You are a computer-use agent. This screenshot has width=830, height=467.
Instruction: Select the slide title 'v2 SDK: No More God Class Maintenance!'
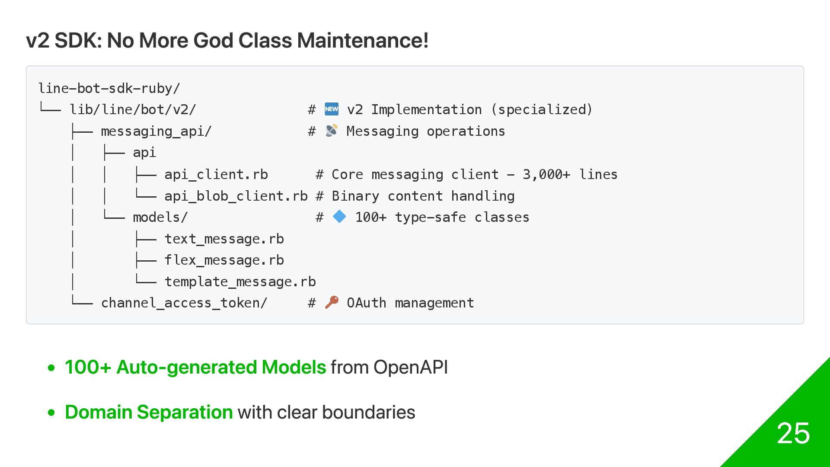click(227, 41)
